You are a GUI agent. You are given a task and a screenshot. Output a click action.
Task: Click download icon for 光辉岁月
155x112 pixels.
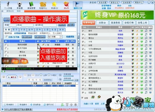point(142,63)
